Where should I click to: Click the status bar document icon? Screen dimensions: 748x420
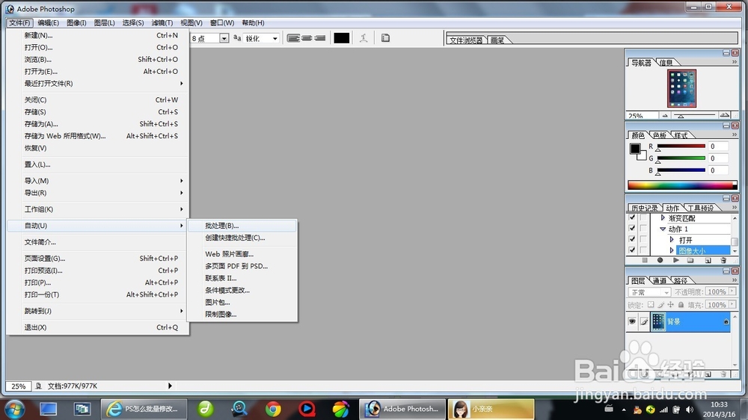coord(39,386)
